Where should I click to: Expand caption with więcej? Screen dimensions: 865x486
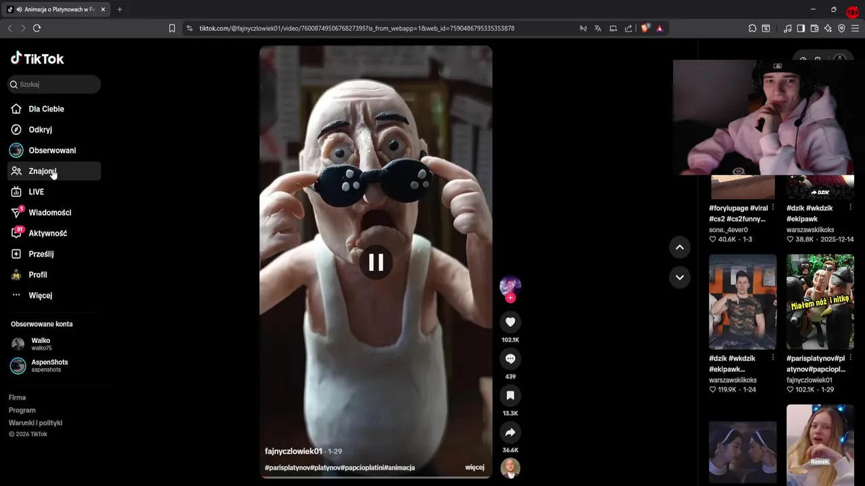tap(474, 467)
